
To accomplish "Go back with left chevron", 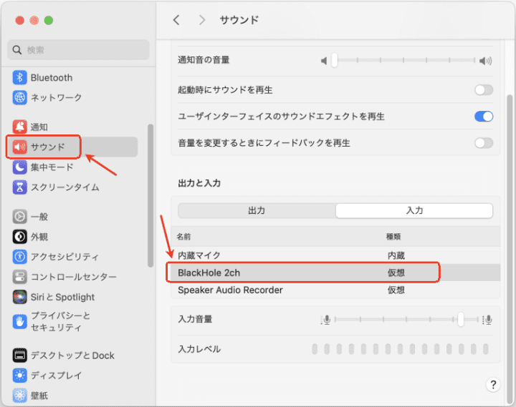I will pos(177,20).
